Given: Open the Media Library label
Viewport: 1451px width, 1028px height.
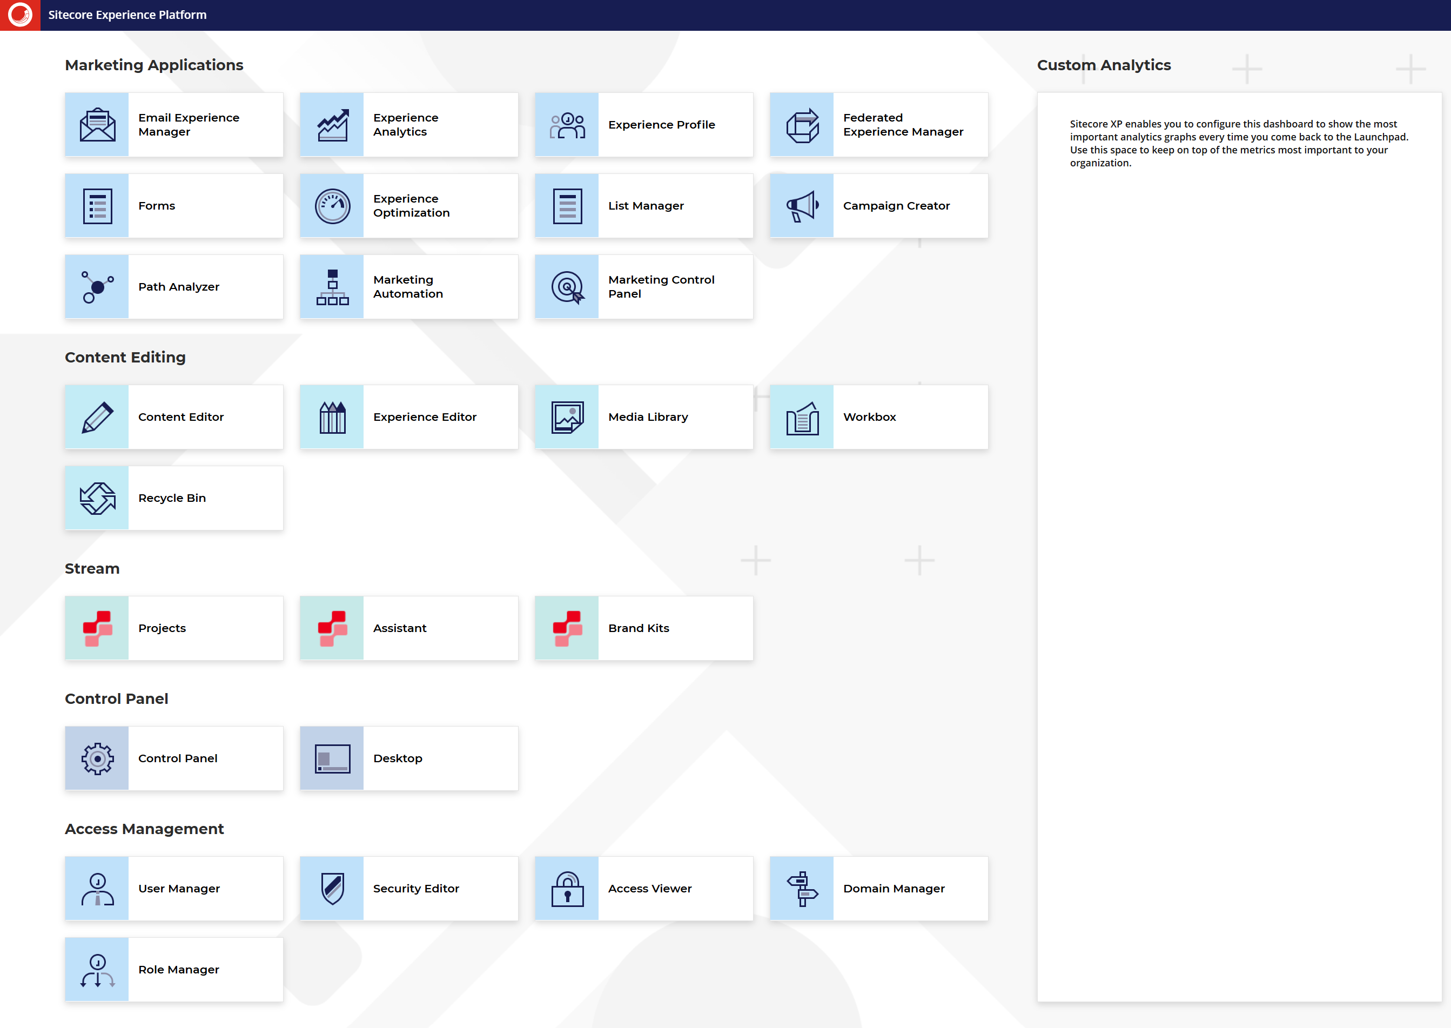Looking at the screenshot, I should (648, 416).
